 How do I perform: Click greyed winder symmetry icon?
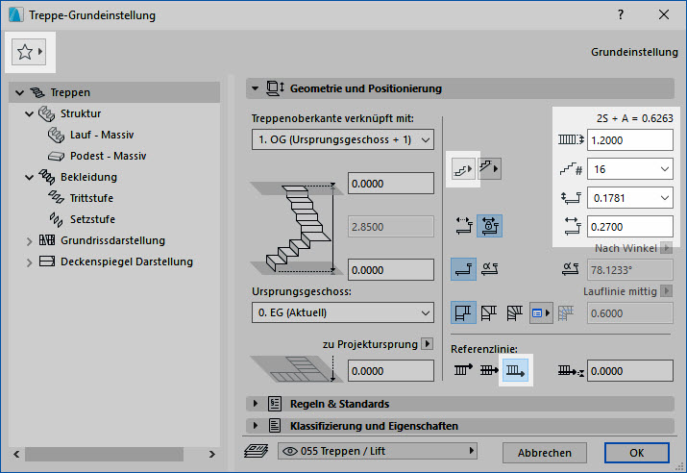coord(566,313)
